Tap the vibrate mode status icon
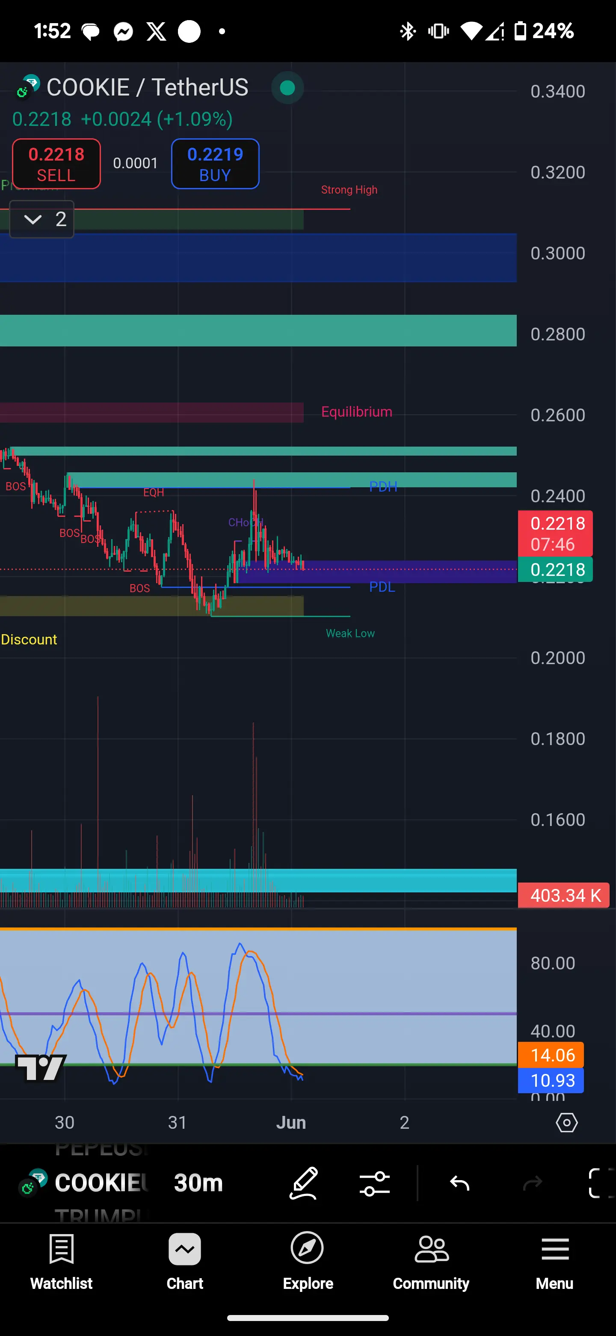The height and width of the screenshot is (1336, 616). pyautogui.click(x=438, y=31)
